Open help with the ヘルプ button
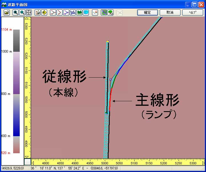This screenshot has width=206, height=172. tap(192, 13)
